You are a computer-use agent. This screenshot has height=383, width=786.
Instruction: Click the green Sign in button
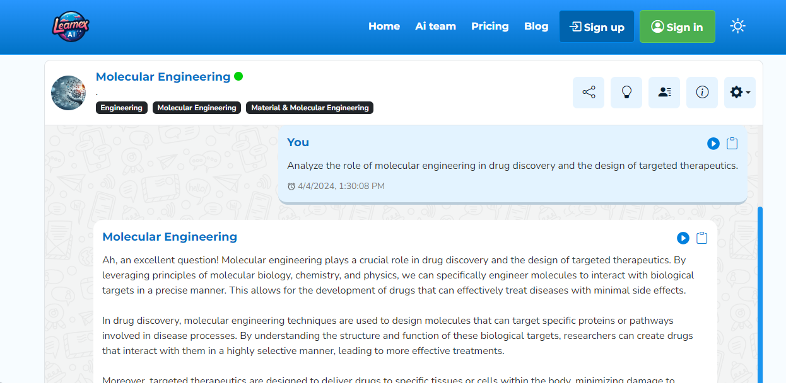tap(677, 26)
